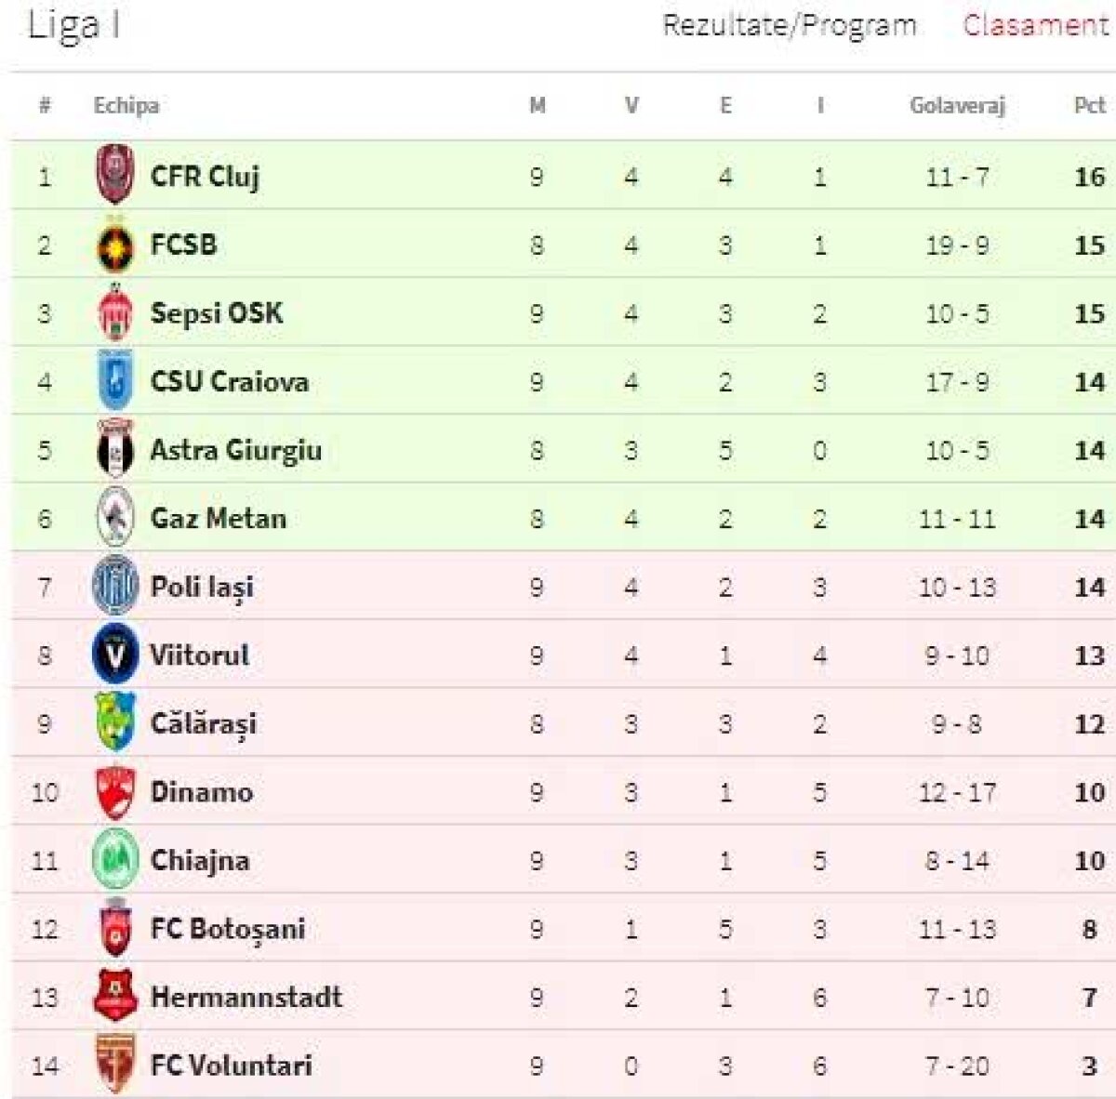Open the Clasament tab
The width and height of the screenshot is (1116, 1099).
click(1034, 25)
